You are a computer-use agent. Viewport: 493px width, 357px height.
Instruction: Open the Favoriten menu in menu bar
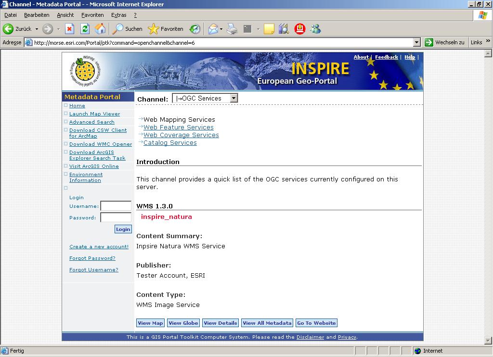[x=92, y=15]
